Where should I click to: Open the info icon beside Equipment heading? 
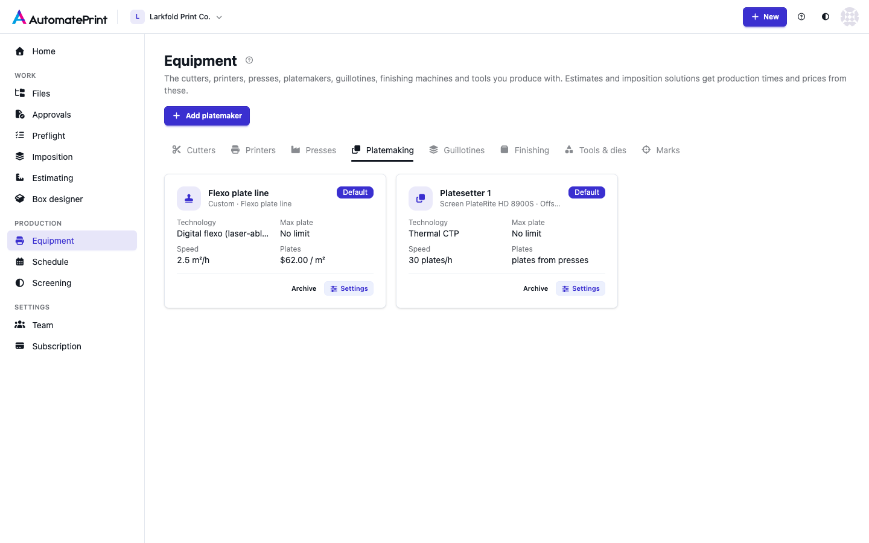point(249,60)
